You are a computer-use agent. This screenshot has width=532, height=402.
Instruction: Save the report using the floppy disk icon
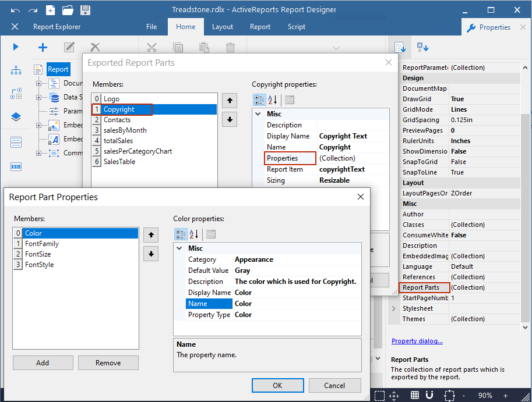point(85,10)
